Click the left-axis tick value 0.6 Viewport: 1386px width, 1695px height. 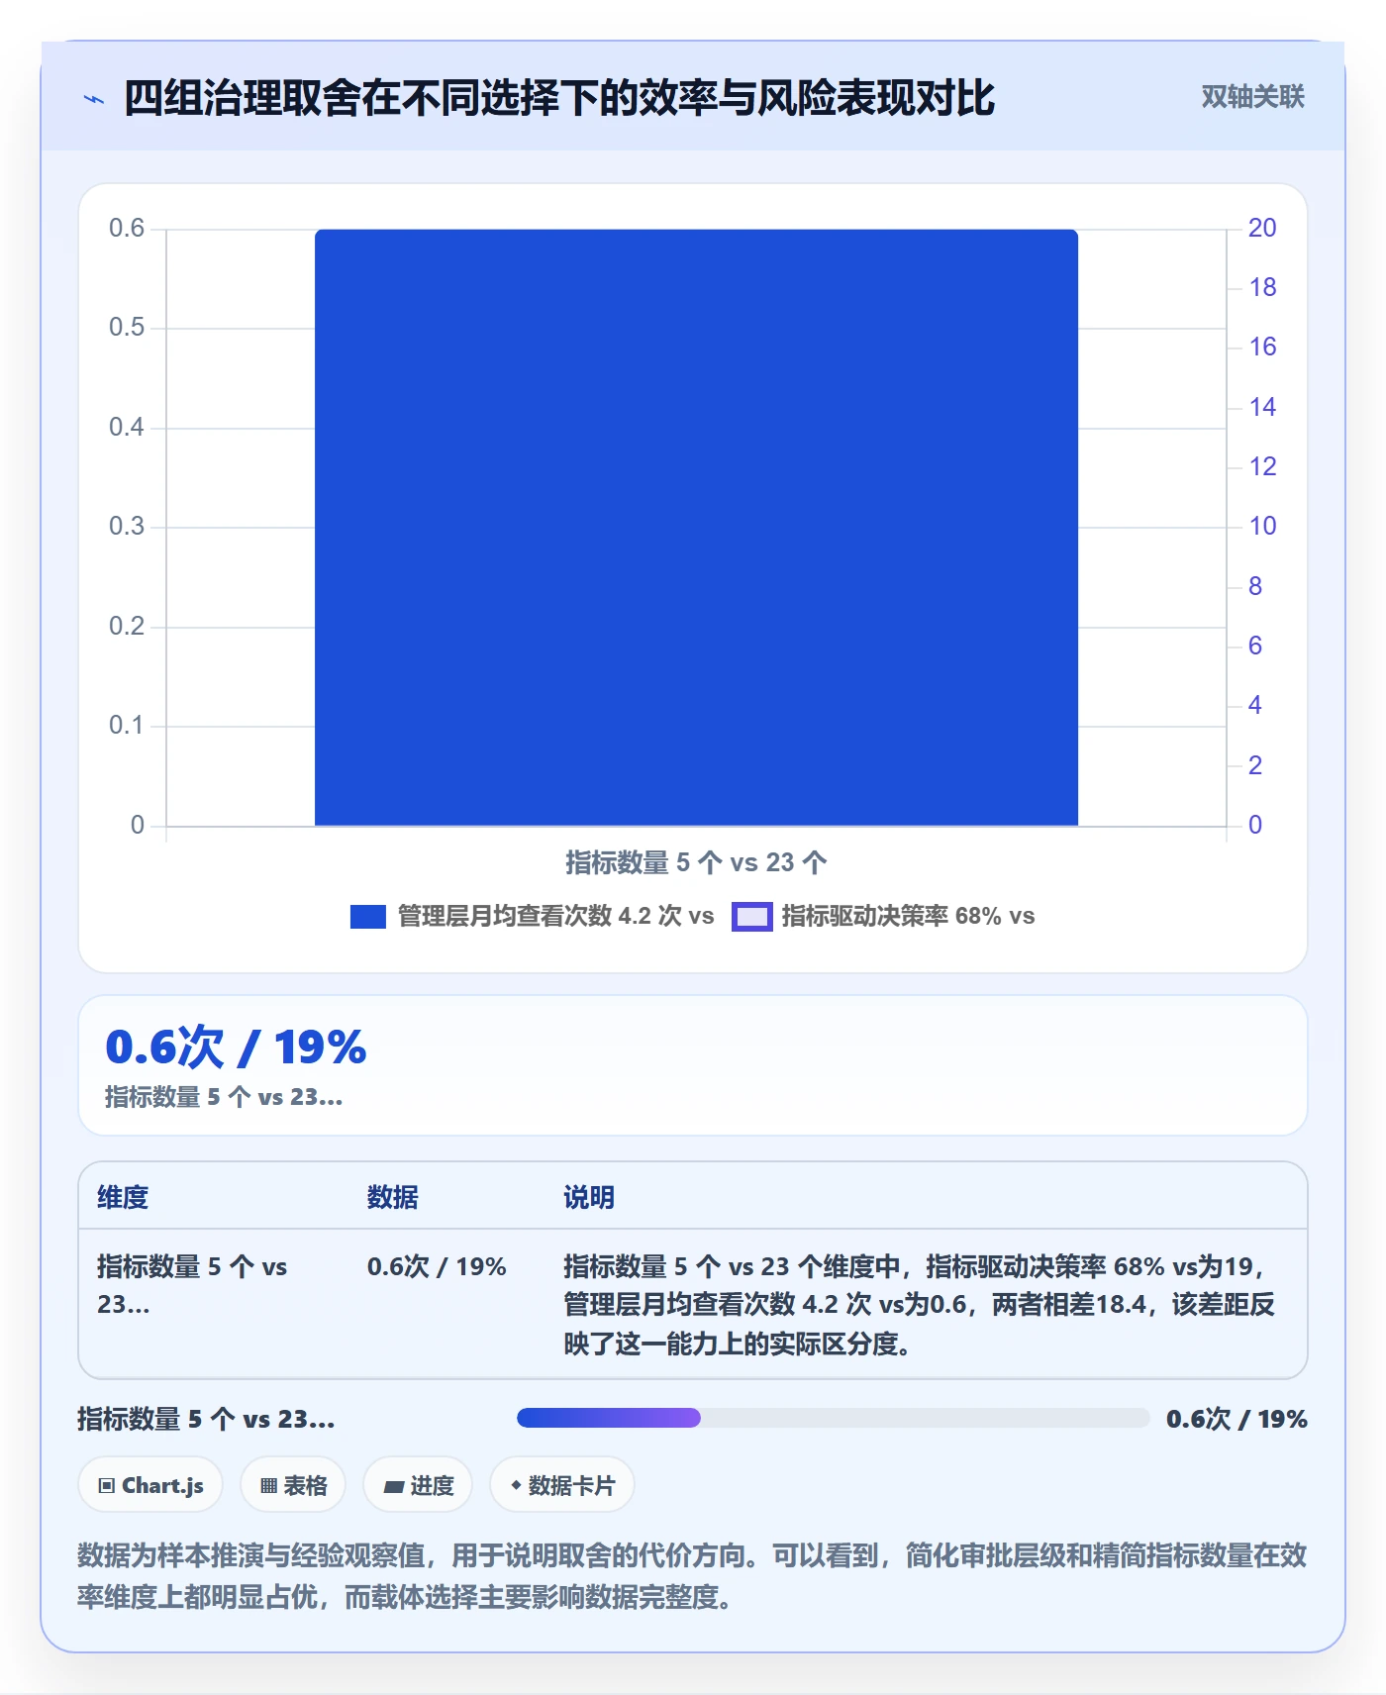pyautogui.click(x=127, y=228)
